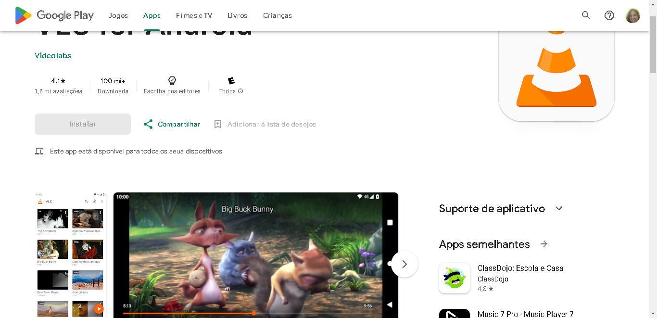The width and height of the screenshot is (657, 318).
Task: Click the Escolha dos editores label
Action: point(172,91)
